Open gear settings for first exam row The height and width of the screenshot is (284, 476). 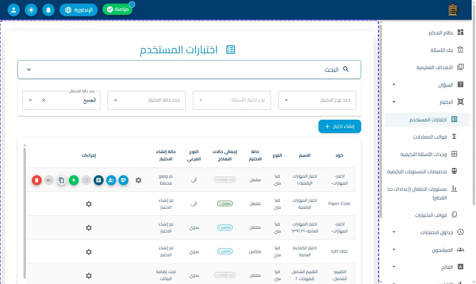click(138, 180)
